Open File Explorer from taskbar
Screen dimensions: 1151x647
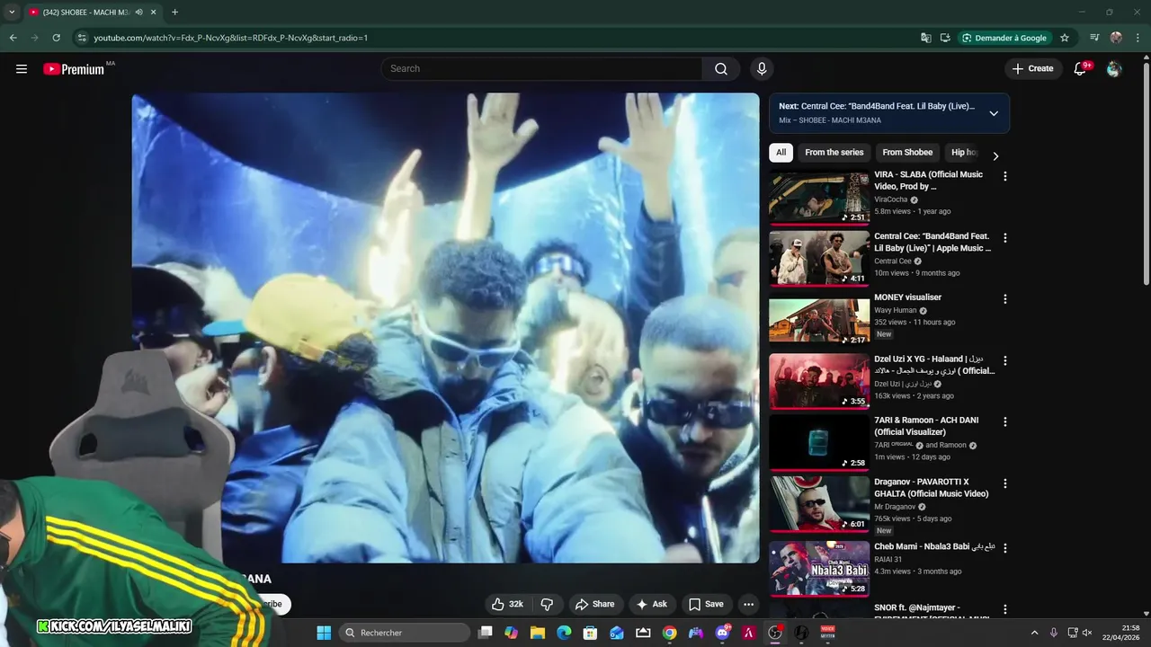(x=538, y=633)
